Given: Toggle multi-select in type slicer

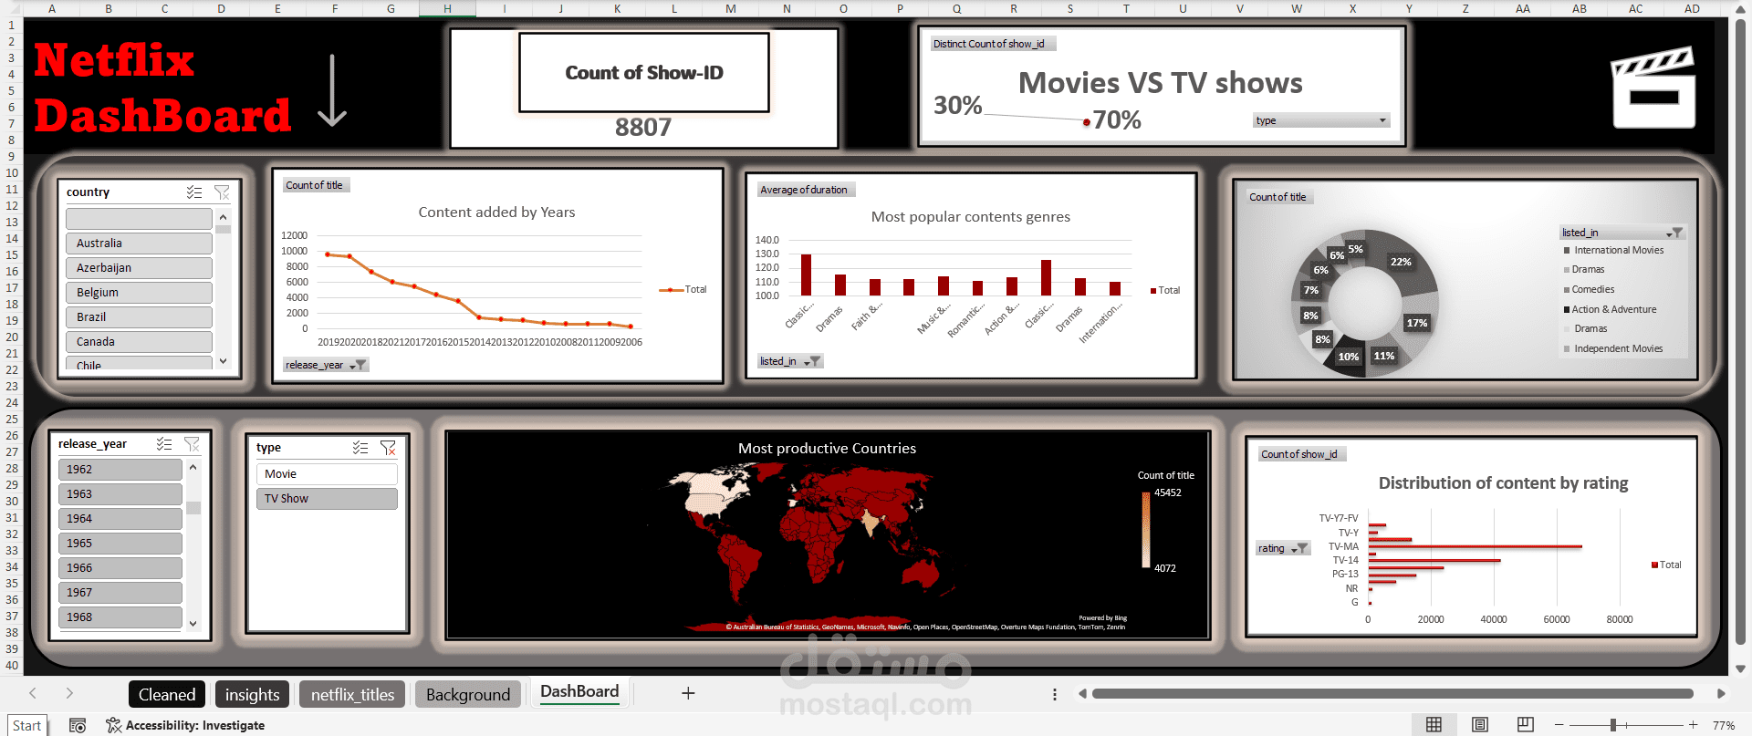Looking at the screenshot, I should point(360,448).
